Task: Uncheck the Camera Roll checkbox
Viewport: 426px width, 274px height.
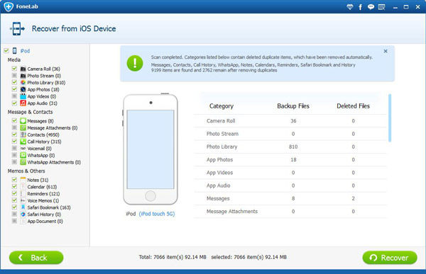Action: pos(14,69)
